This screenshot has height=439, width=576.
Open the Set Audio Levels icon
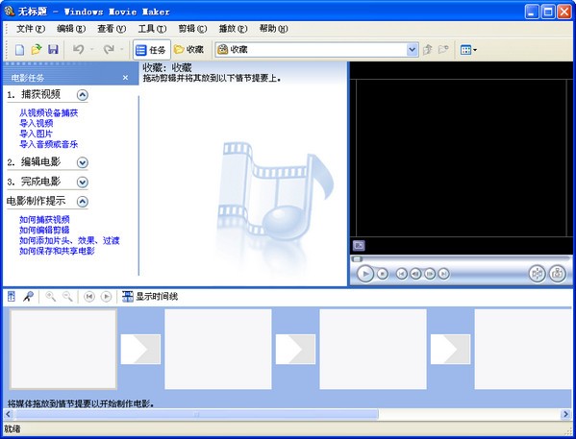(x=12, y=297)
